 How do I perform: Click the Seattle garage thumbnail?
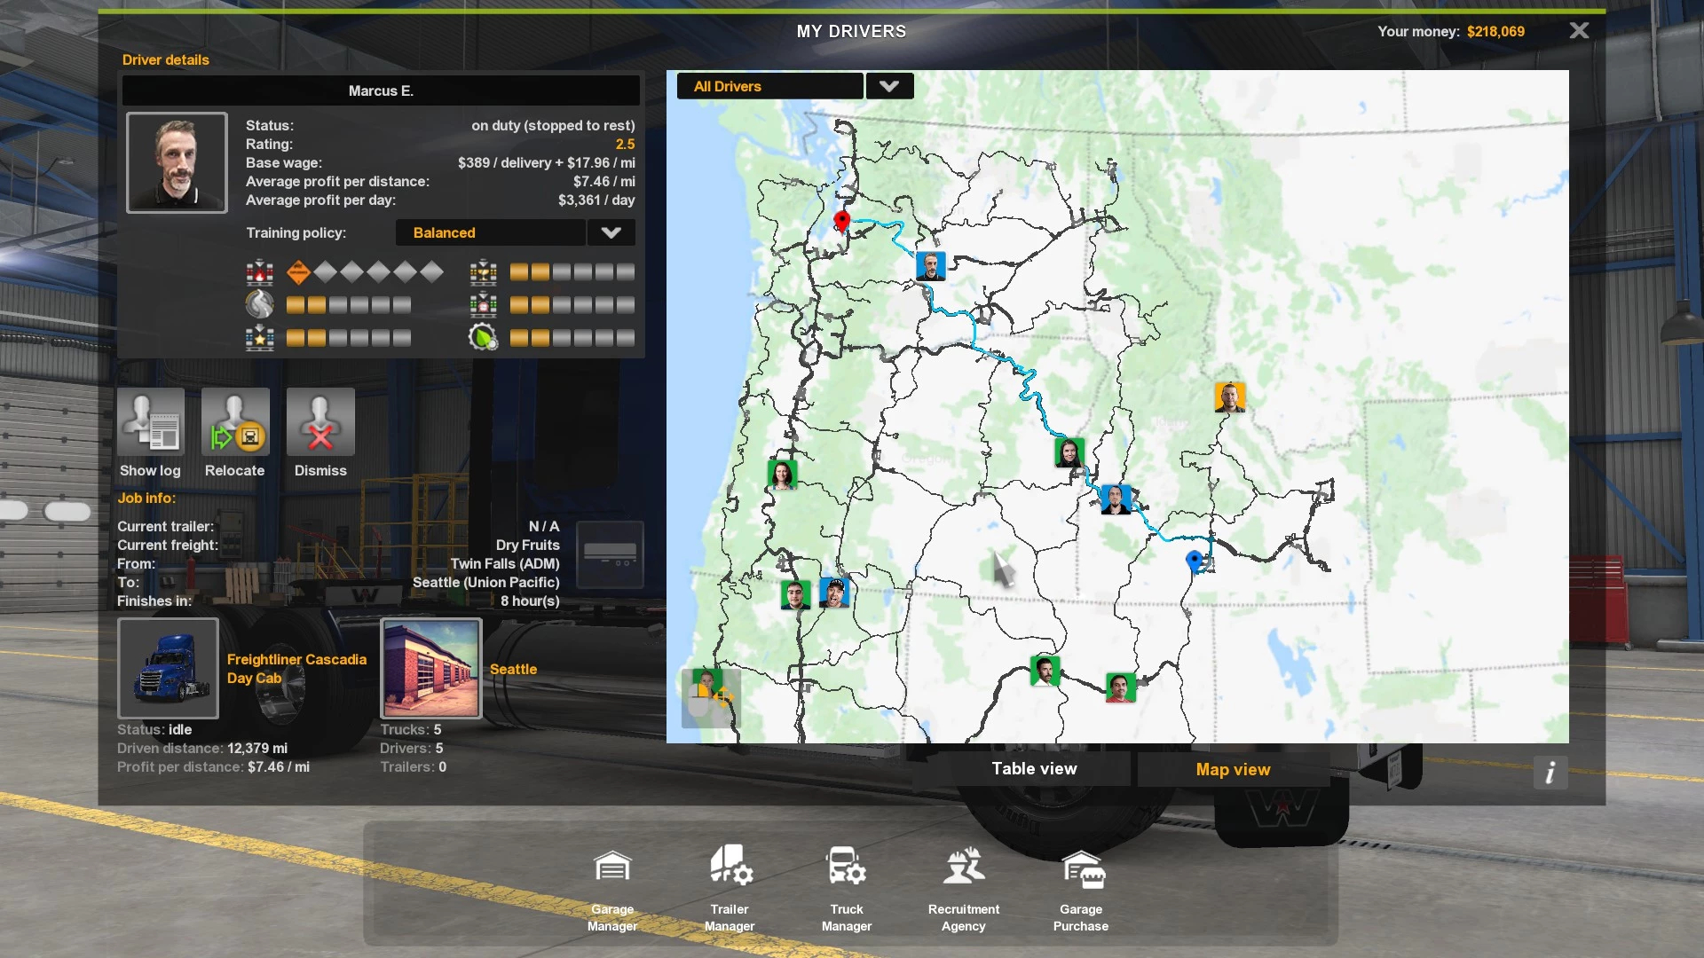pyautogui.click(x=431, y=668)
